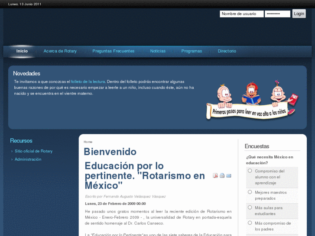Click the 'Recursos' sidebar heading
Screen dimensions: 315x236
[x=21, y=141]
